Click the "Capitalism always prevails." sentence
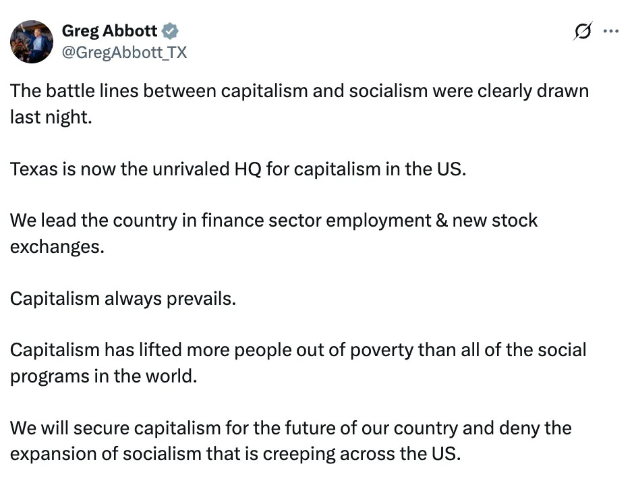 click(123, 298)
